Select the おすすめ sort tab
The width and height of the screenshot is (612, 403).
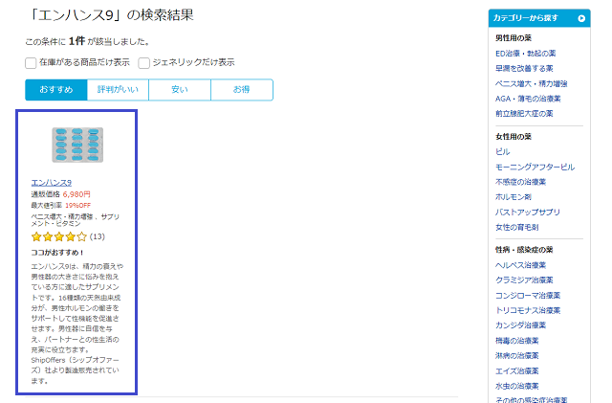tap(56, 90)
